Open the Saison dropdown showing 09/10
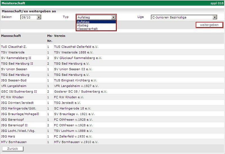 (31, 17)
